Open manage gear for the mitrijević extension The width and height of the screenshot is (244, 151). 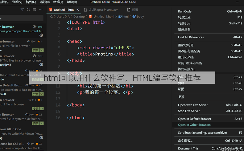click(x=41, y=64)
